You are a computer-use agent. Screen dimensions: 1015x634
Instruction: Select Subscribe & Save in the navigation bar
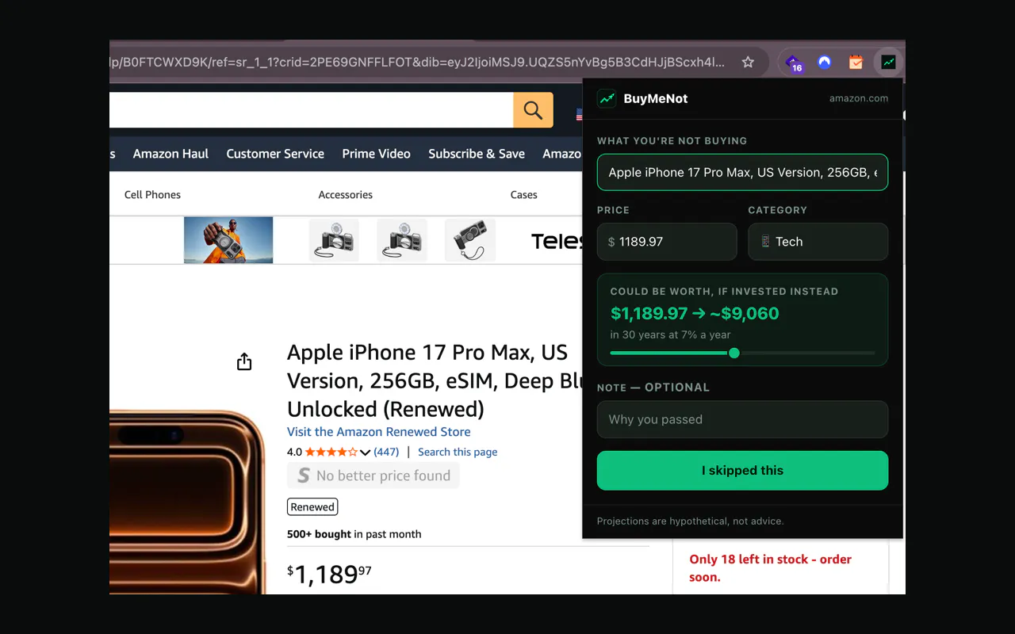pyautogui.click(x=477, y=154)
